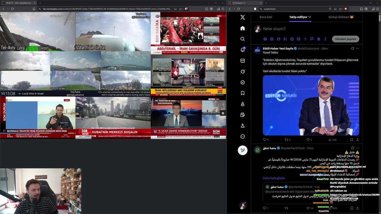
Task: Select the Dubai'nin Merkezi Boşaldı stream
Action: (113, 117)
